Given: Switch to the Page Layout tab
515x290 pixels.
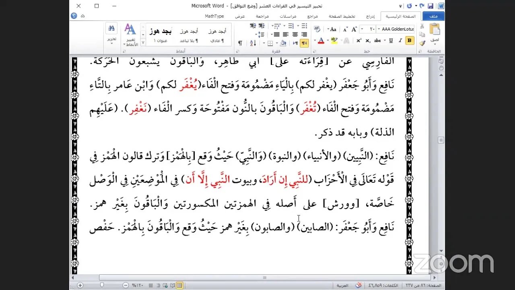Looking at the screenshot, I should 342,16.
